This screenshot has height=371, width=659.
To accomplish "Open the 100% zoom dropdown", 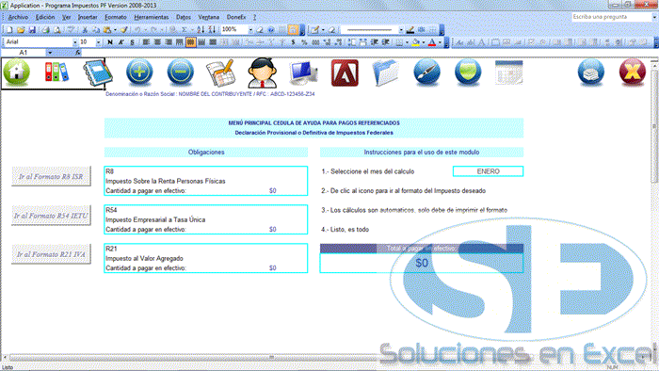I will (x=250, y=30).
